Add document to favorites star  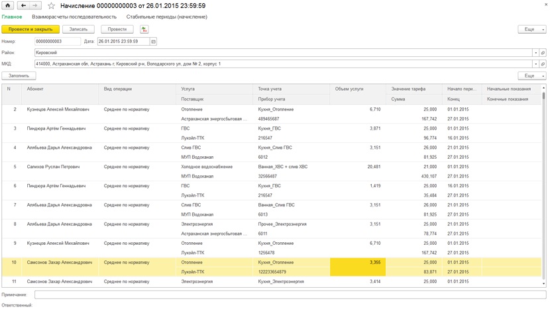coord(51,5)
